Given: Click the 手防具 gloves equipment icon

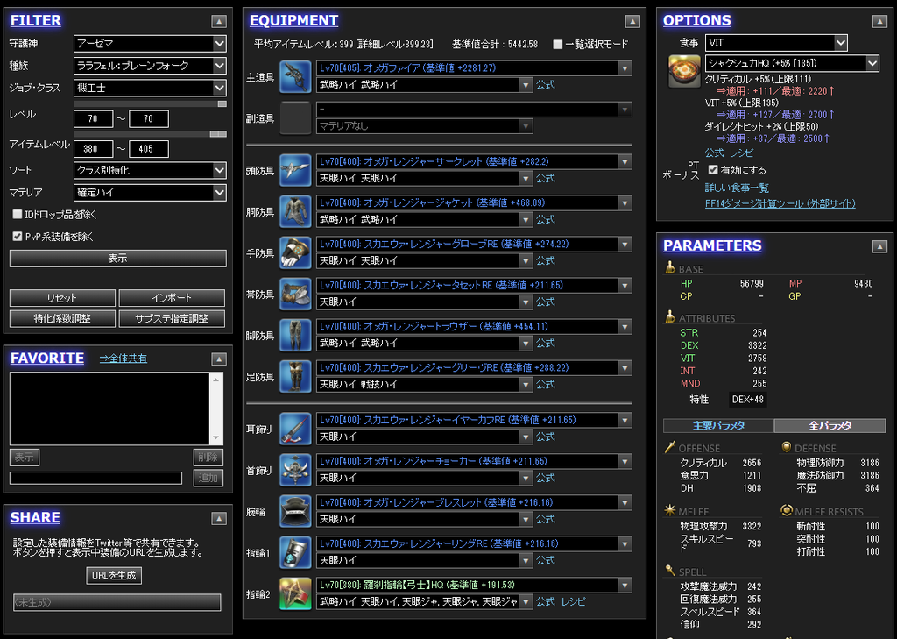Looking at the screenshot, I should pyautogui.click(x=295, y=253).
